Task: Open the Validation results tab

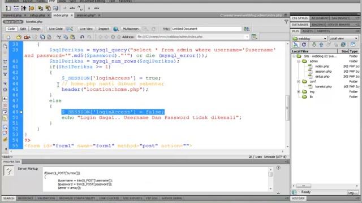Action: point(46,198)
